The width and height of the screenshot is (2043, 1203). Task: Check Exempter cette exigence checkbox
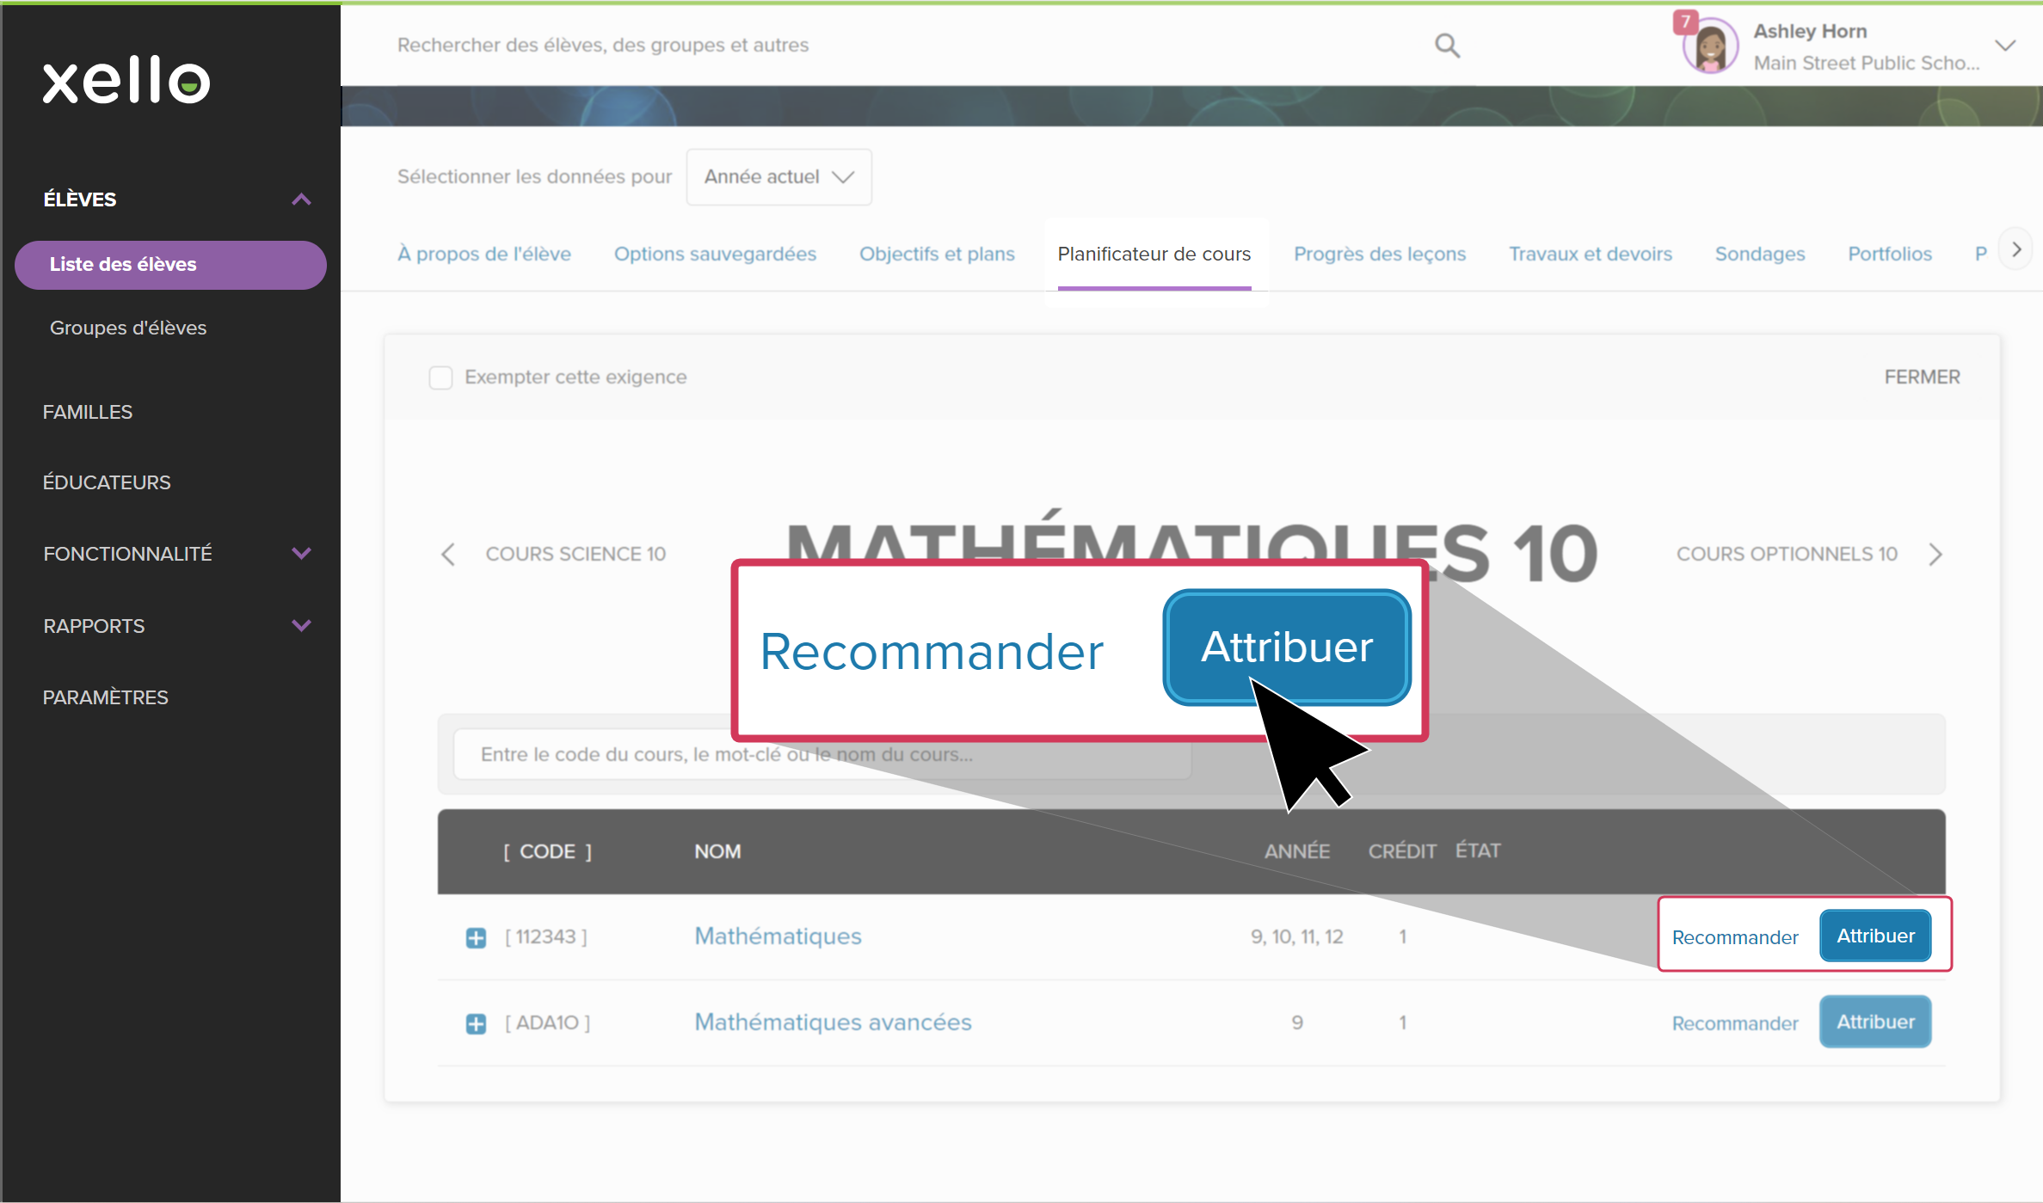(x=440, y=377)
